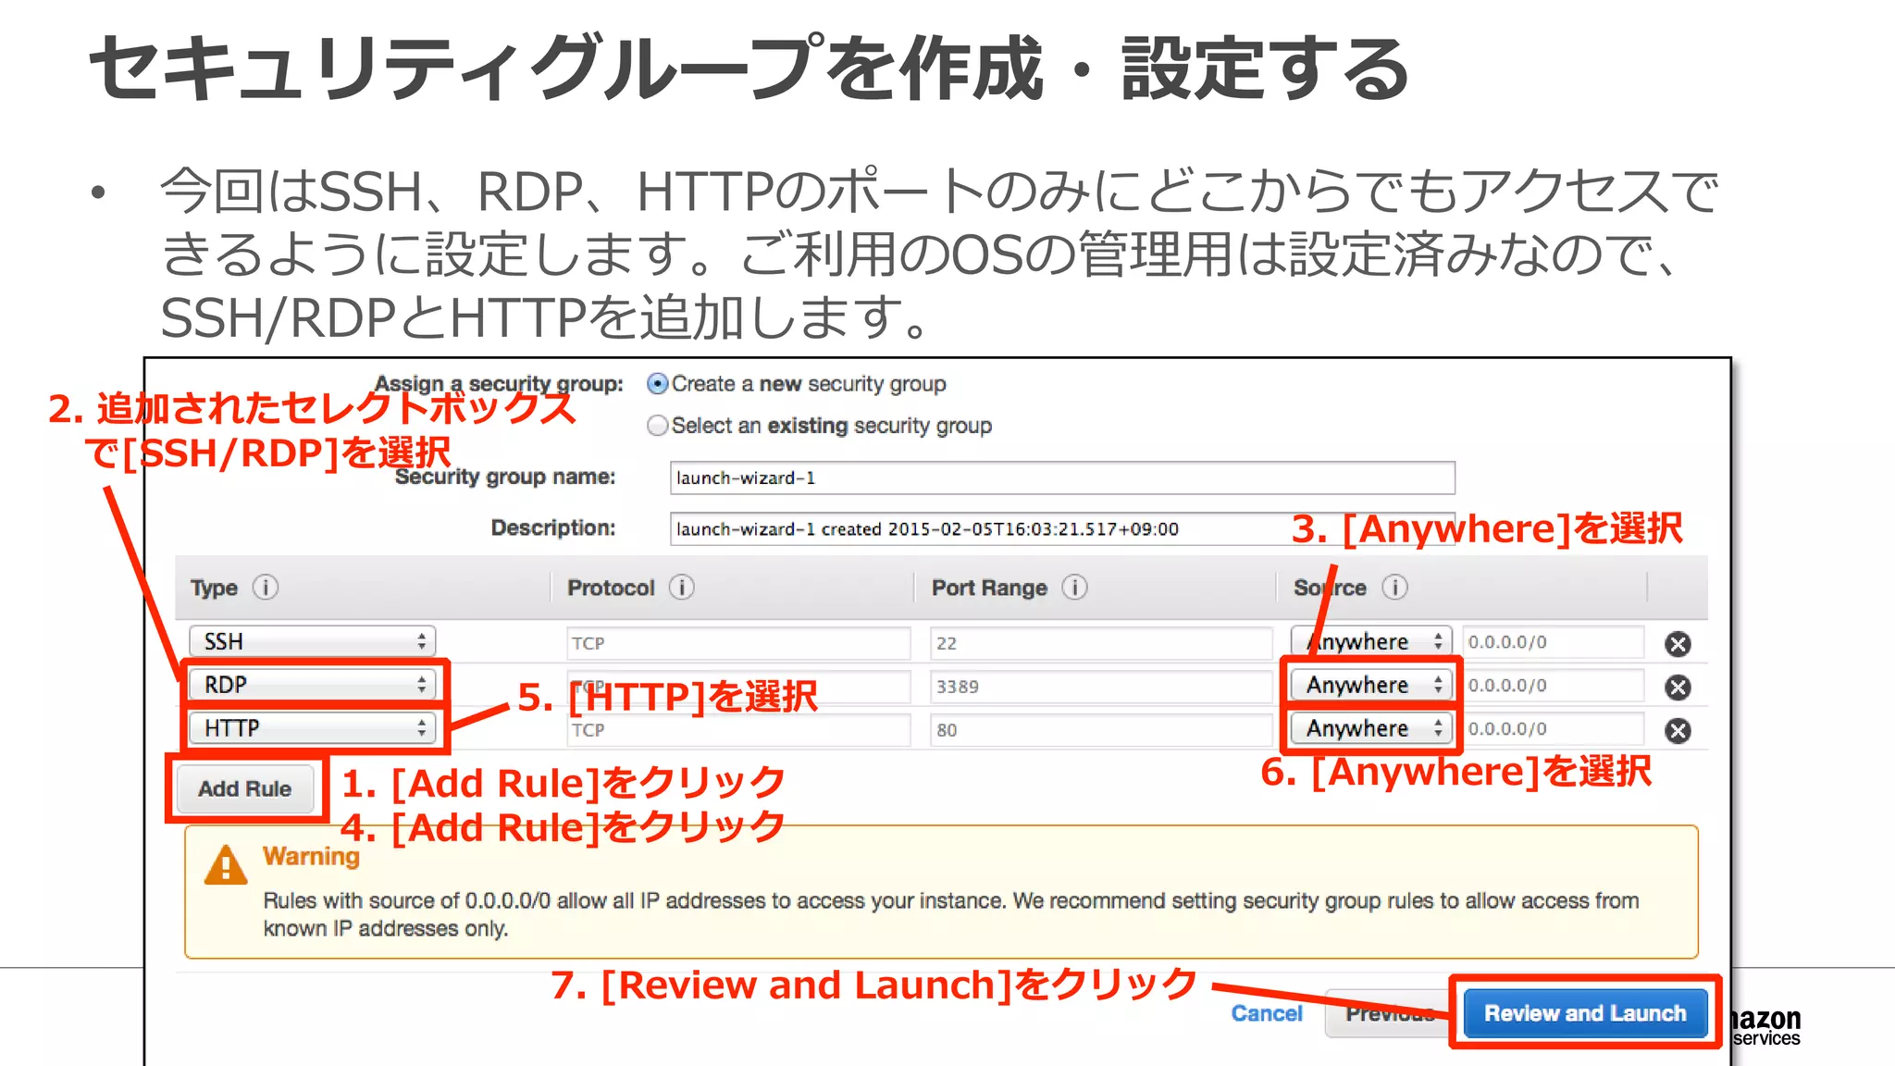Click the Security group name input field
Image resolution: width=1895 pixels, height=1066 pixels.
(1062, 477)
